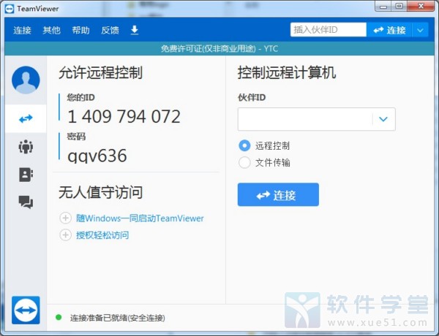This screenshot has height=336, width=439.
Task: Open the 其他 menu
Action: tap(51, 30)
